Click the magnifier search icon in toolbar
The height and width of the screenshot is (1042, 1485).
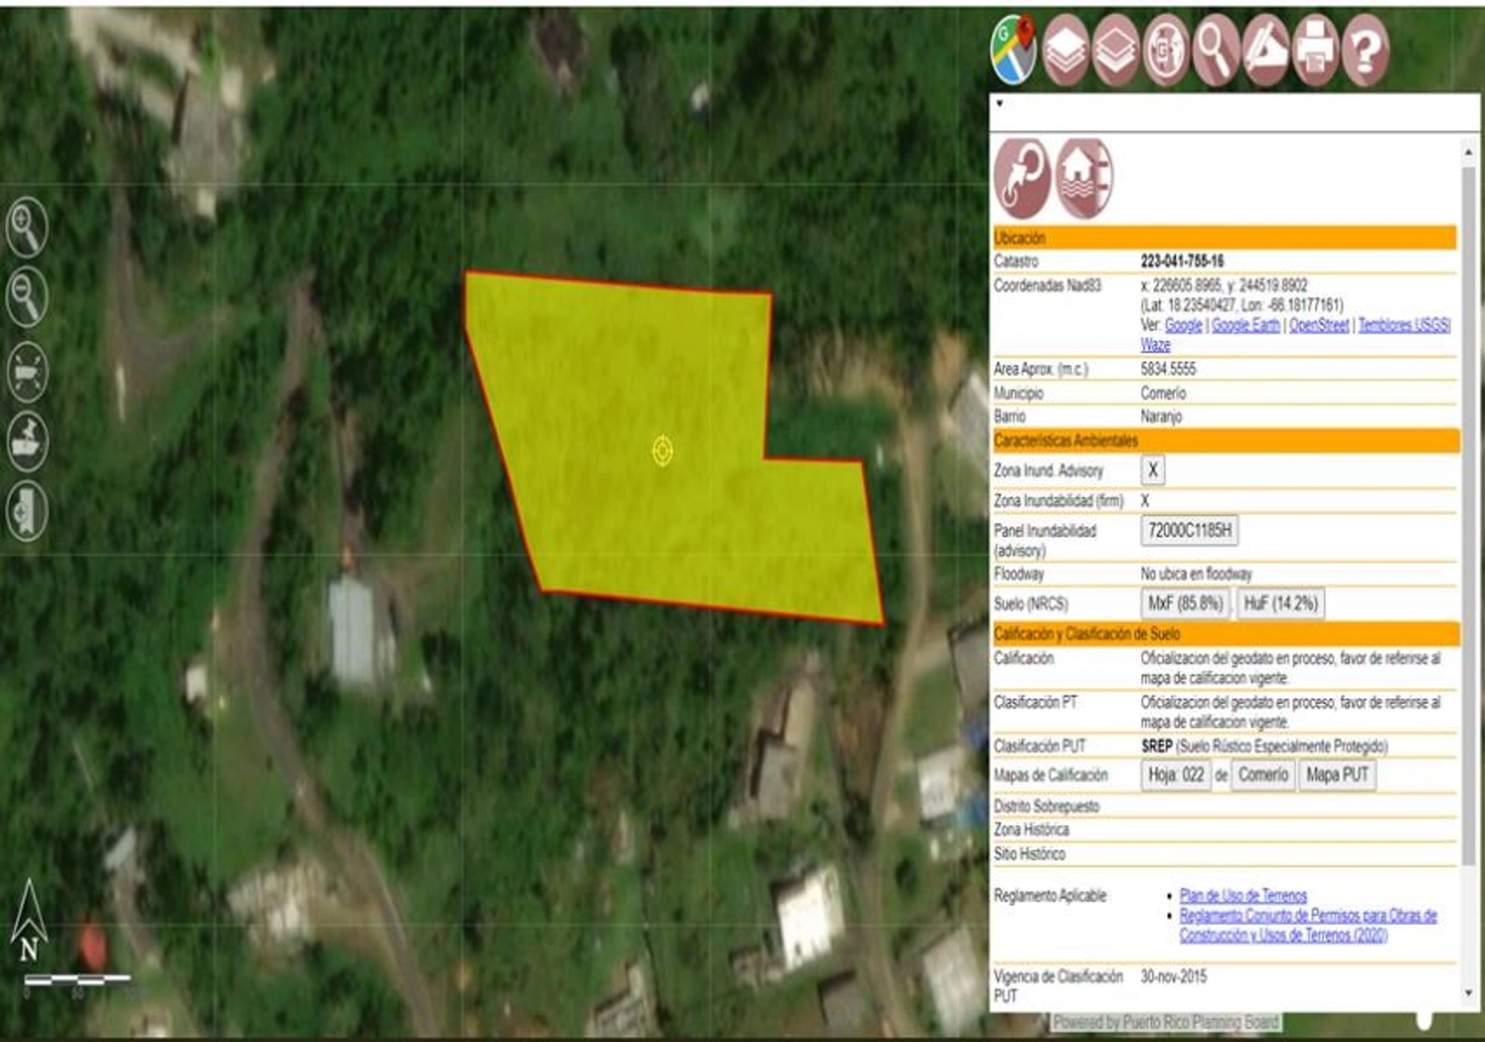1215,51
